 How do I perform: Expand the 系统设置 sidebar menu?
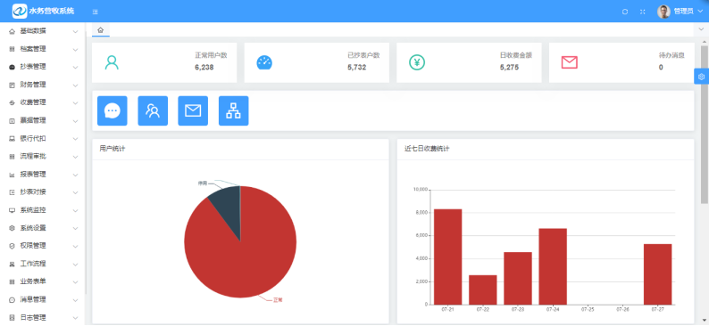(43, 228)
